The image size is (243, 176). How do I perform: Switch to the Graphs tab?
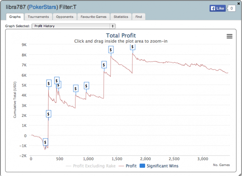coord(15,17)
